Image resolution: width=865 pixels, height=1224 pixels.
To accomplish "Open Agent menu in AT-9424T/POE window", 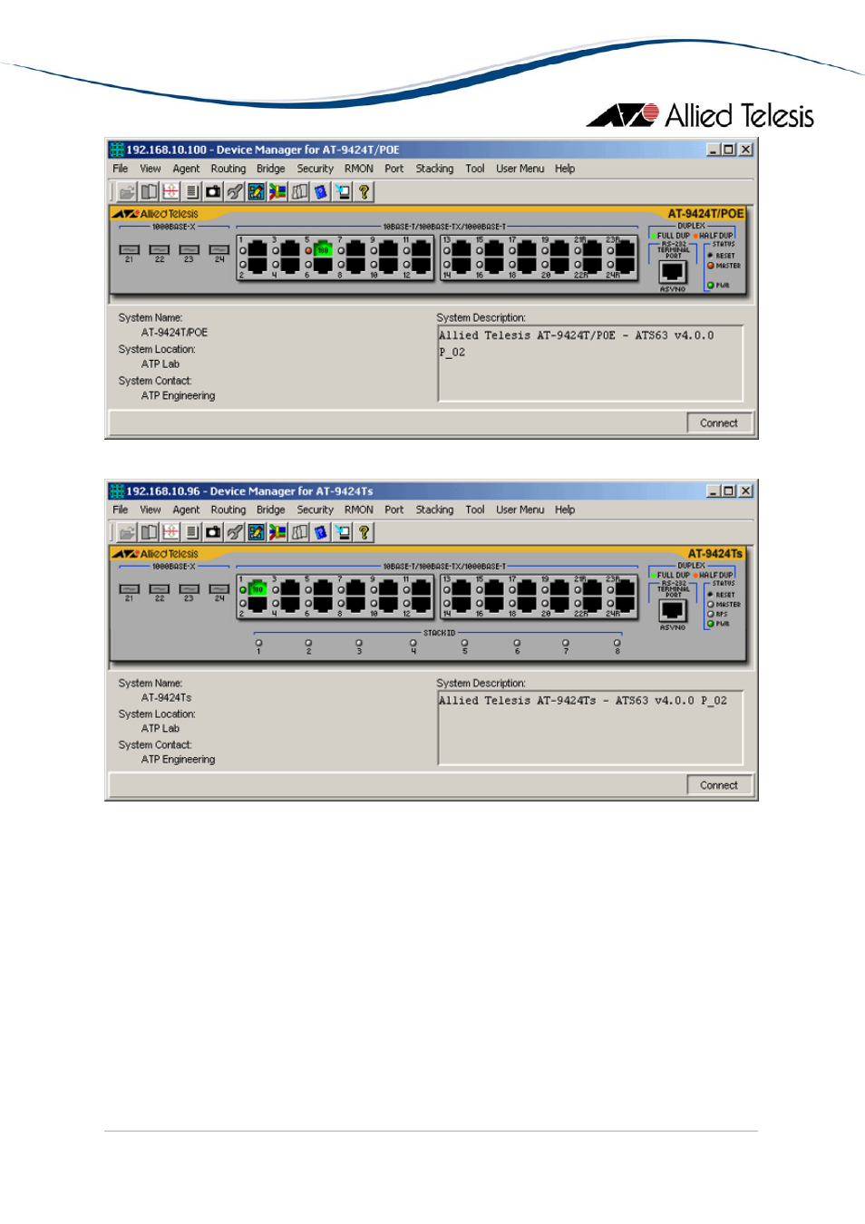I will [x=186, y=169].
